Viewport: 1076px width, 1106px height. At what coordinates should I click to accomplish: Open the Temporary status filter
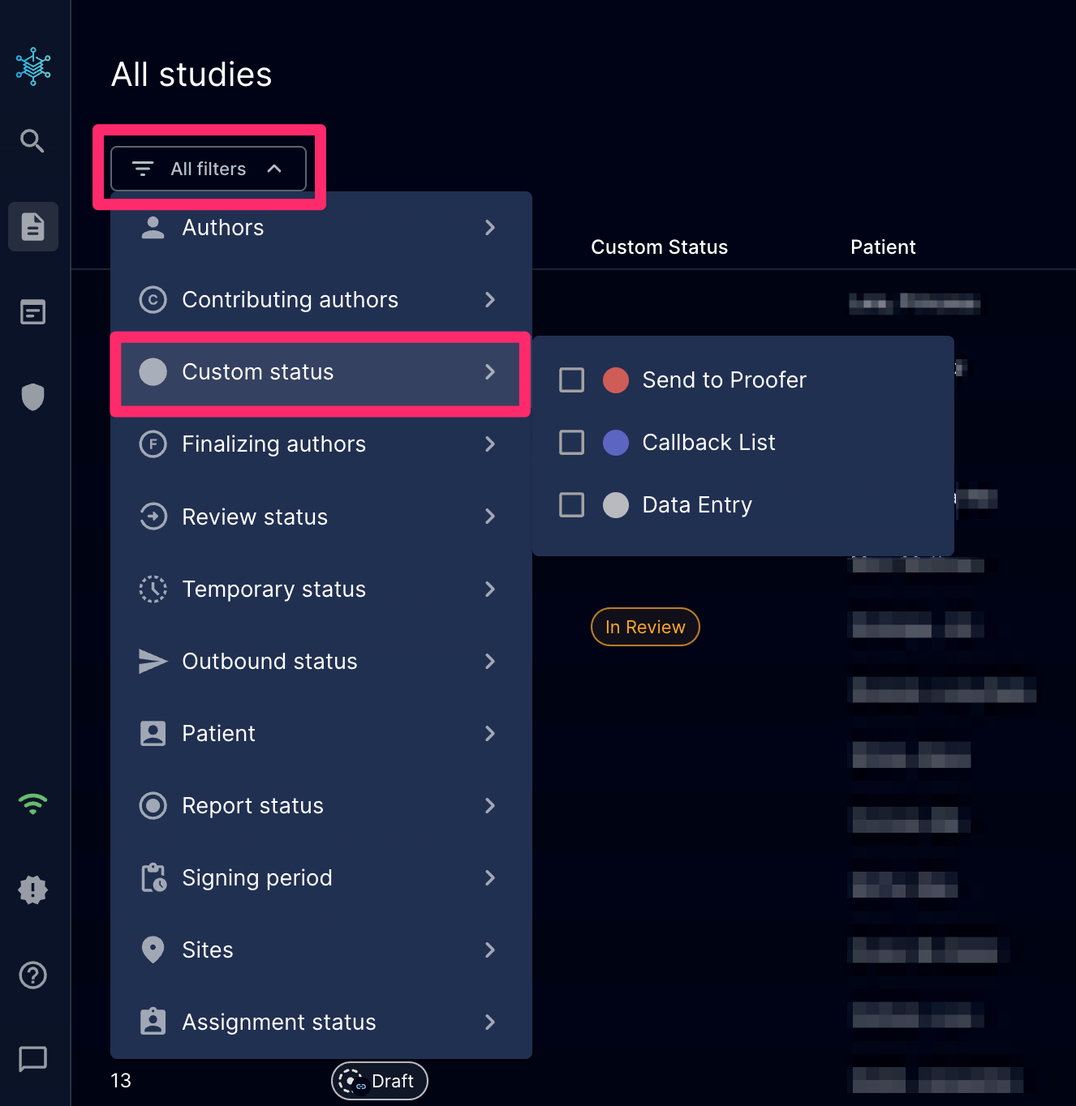tap(321, 589)
